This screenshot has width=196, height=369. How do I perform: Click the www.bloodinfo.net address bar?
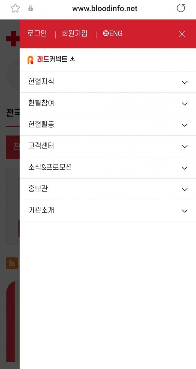pos(105,9)
